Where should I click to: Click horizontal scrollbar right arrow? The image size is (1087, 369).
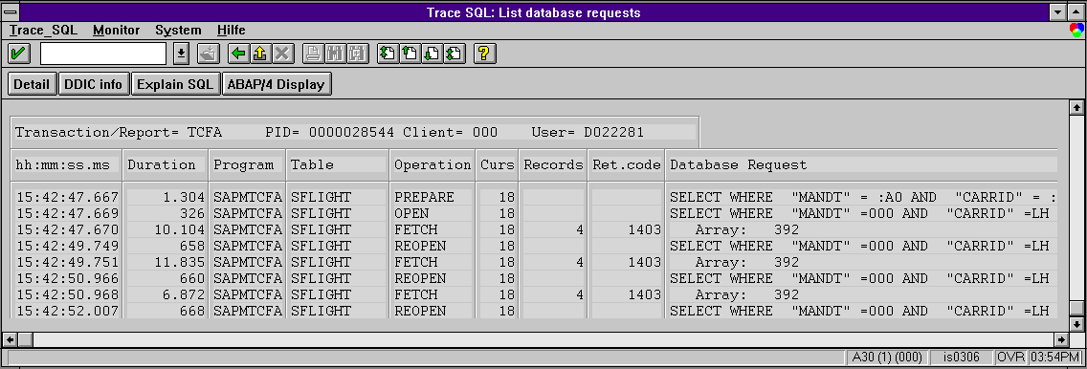tap(1061, 340)
